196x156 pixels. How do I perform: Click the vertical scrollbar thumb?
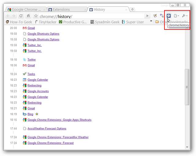[187, 87]
